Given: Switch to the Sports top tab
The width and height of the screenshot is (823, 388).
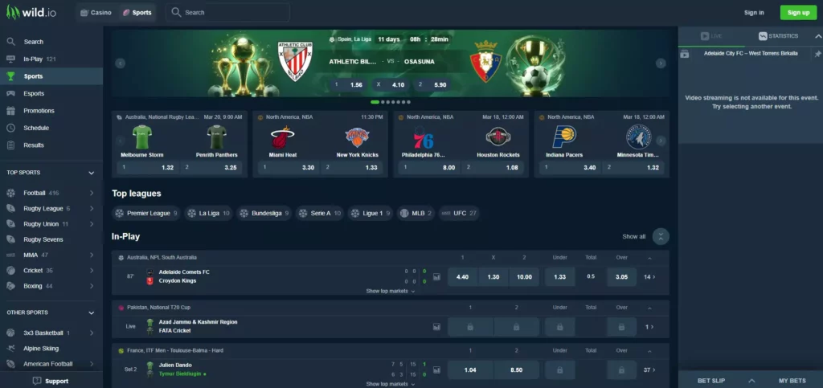Looking at the screenshot, I should [137, 13].
